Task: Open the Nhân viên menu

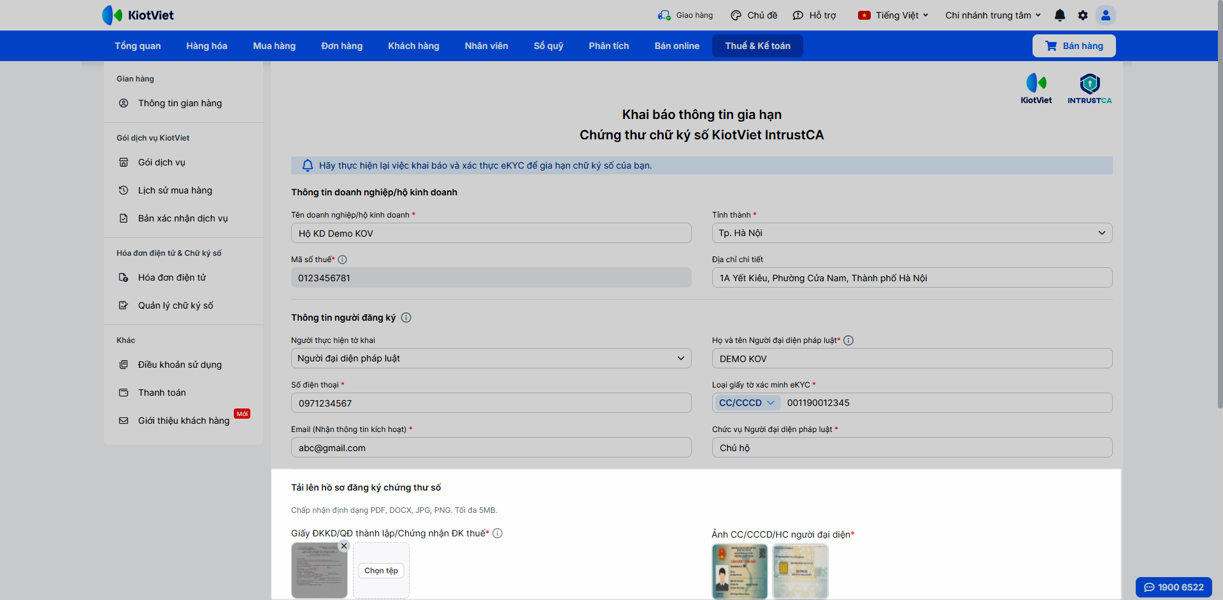Action: [487, 46]
